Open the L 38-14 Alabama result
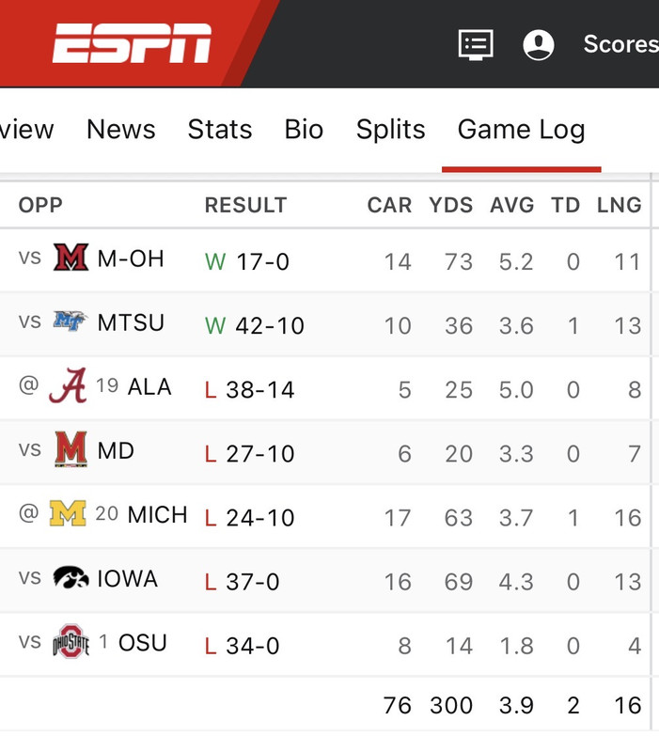The image size is (659, 752). [x=249, y=389]
